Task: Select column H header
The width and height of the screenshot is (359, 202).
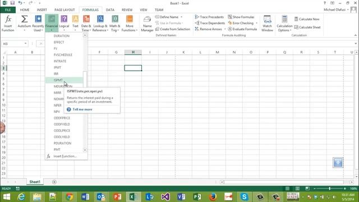Action: pos(133,52)
